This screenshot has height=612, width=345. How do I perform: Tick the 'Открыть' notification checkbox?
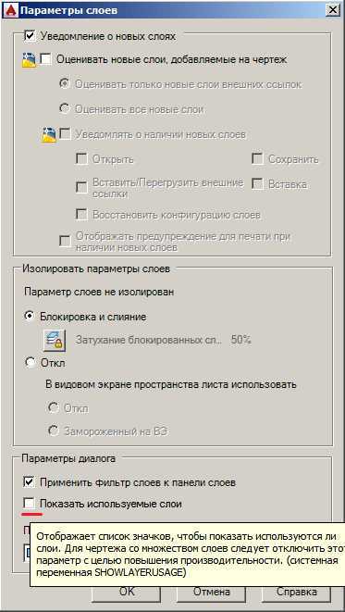[81, 159]
